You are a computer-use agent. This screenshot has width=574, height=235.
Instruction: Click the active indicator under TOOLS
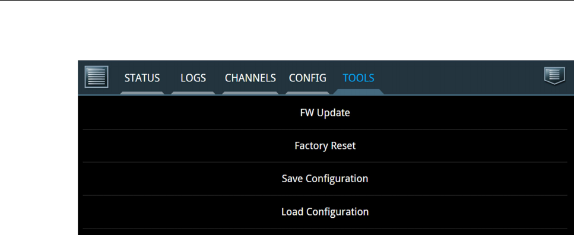pos(359,91)
